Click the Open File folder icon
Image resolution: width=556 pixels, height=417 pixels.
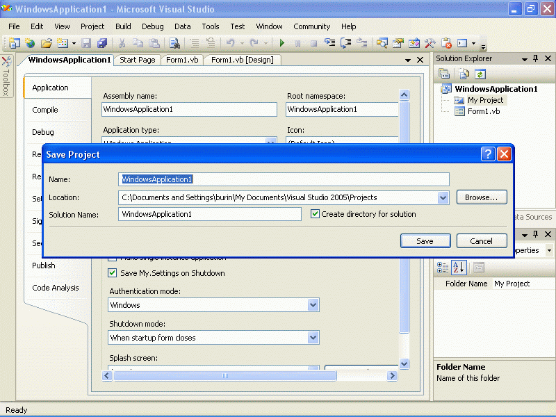point(47,43)
